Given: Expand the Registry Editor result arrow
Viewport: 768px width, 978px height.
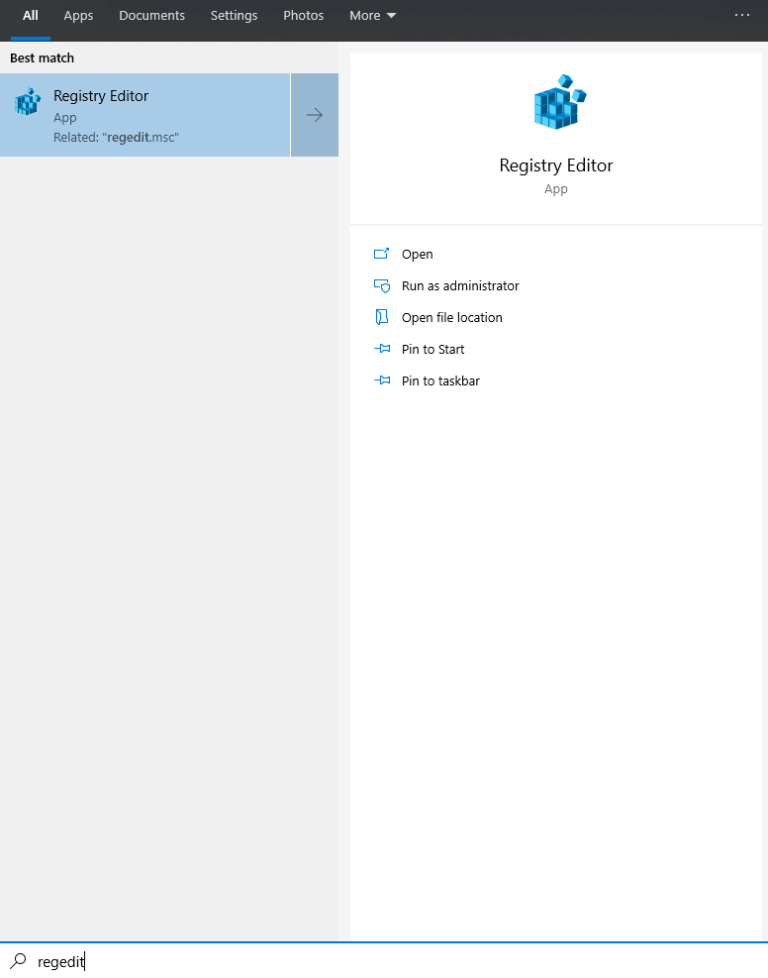Looking at the screenshot, I should (315, 115).
